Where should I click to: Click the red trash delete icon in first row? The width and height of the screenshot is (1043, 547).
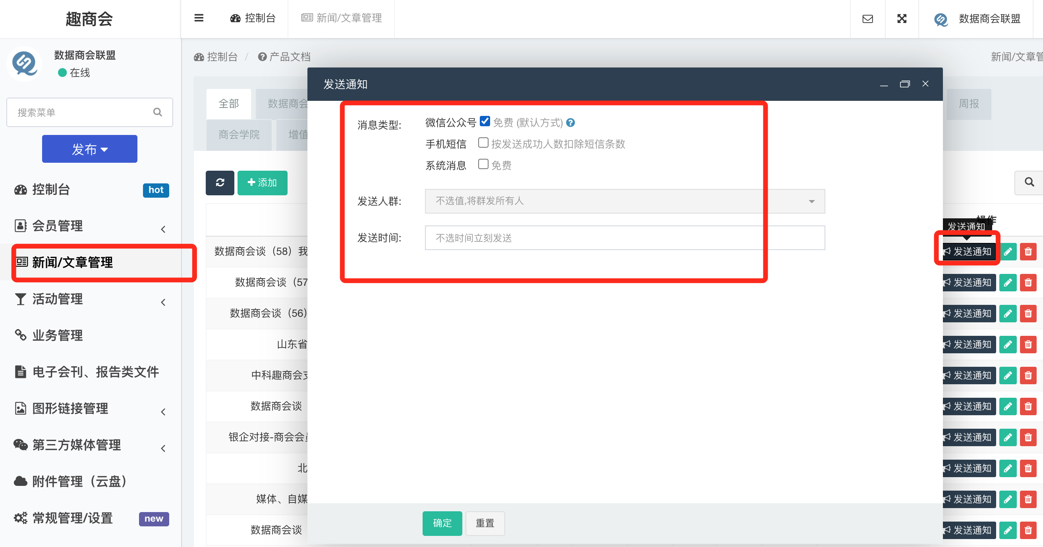[x=1028, y=252]
